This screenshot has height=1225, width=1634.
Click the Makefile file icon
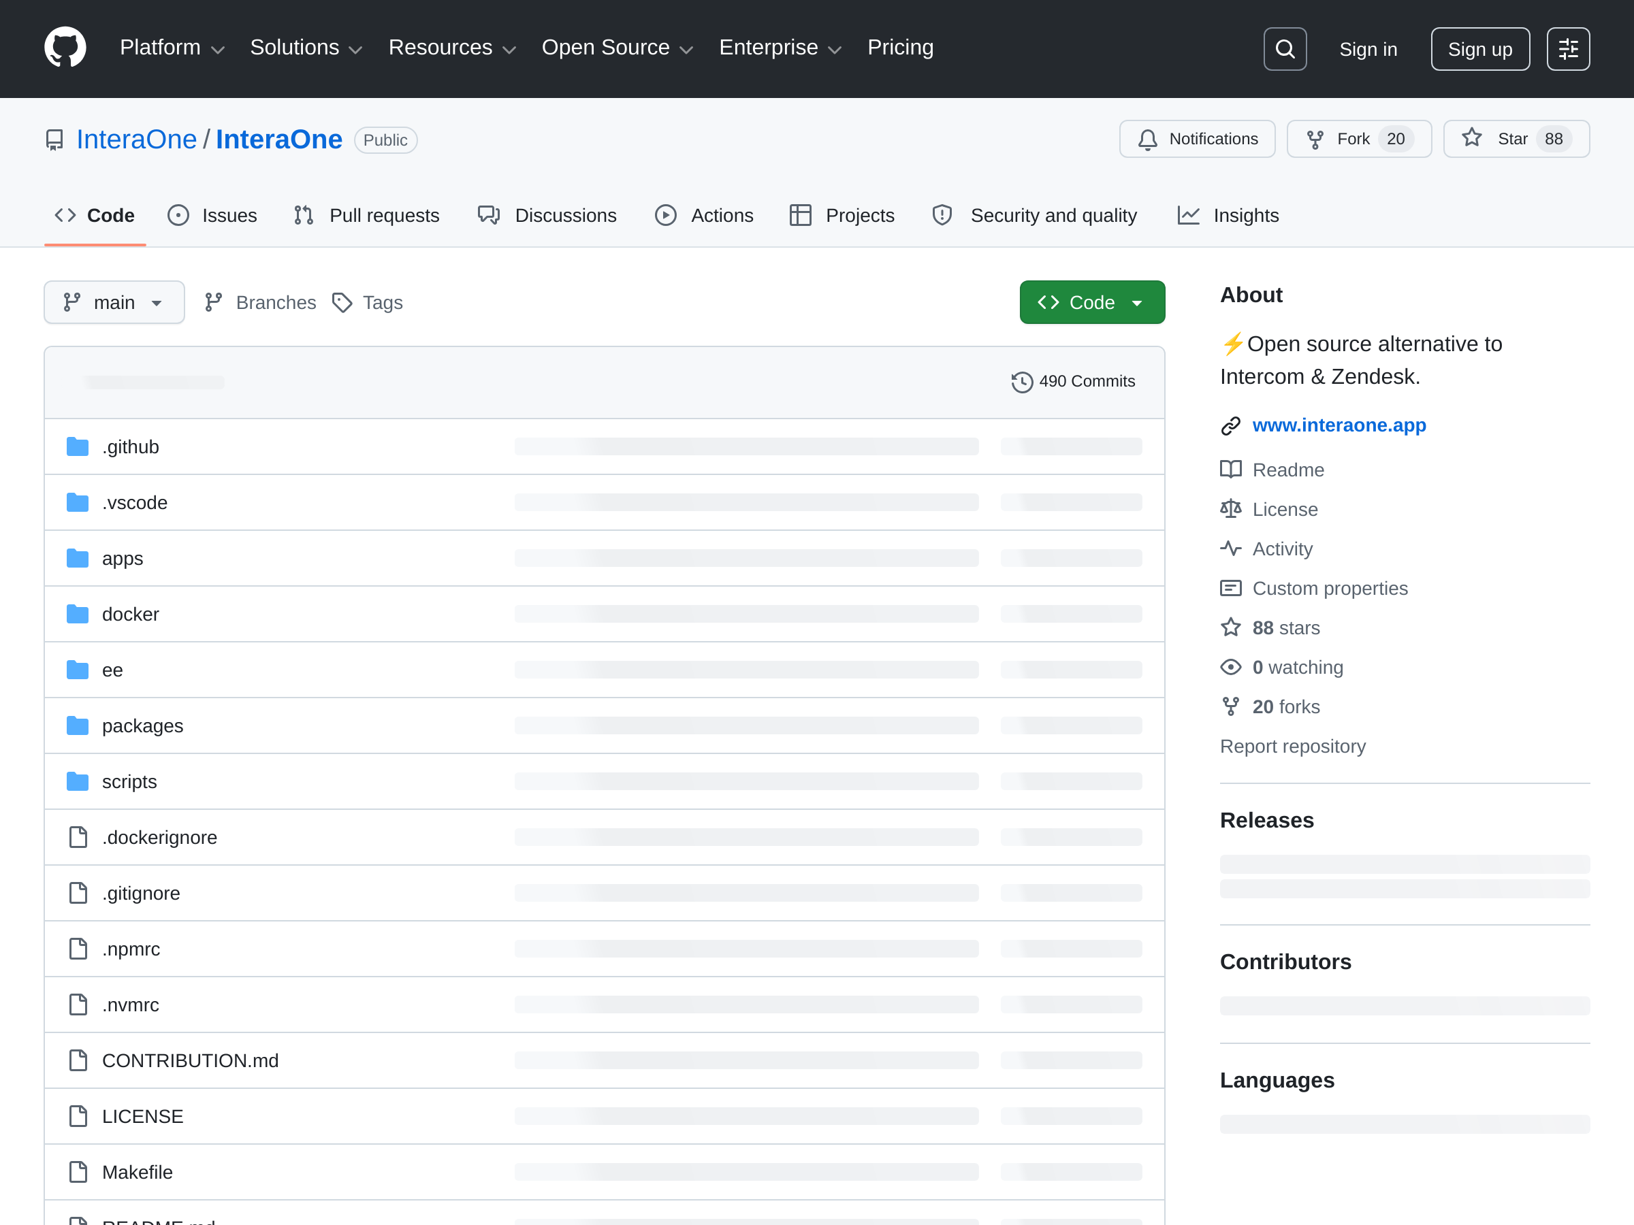(78, 1172)
